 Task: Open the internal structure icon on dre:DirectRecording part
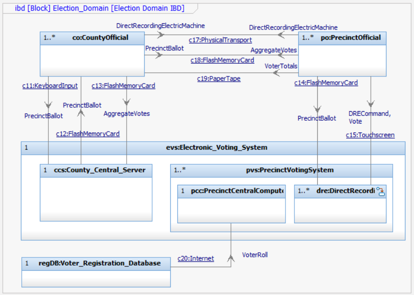[381, 190]
